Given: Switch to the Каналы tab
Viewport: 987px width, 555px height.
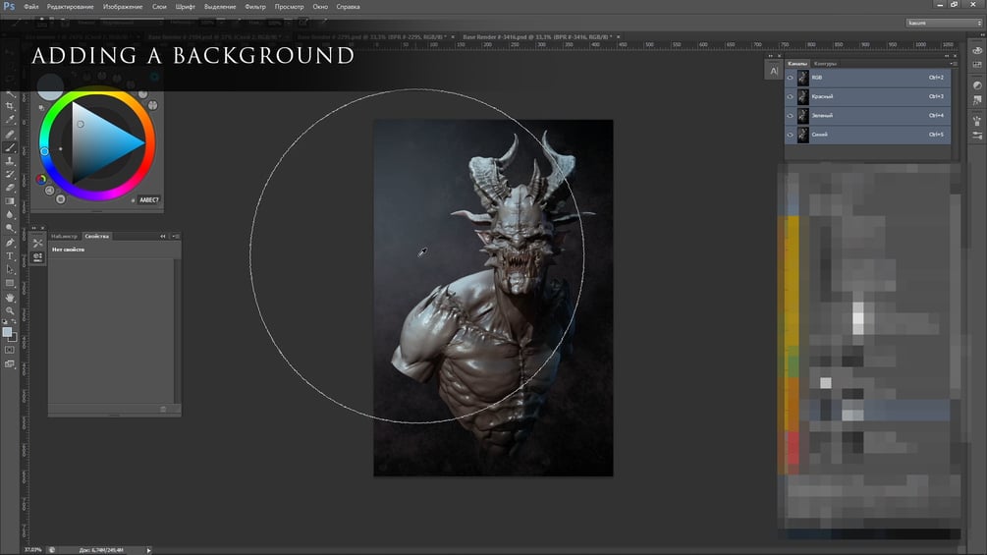Looking at the screenshot, I should [796, 64].
